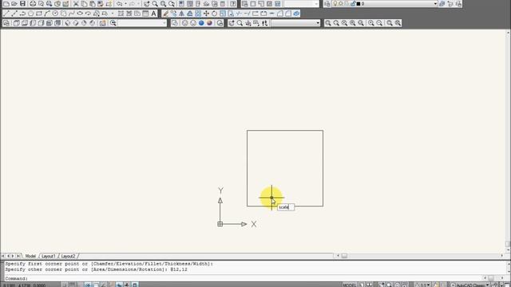Click the Erase pencil-eraser icon
The width and height of the screenshot is (511, 287).
click(x=165, y=14)
